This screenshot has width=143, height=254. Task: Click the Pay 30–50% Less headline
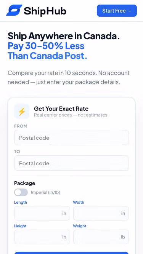click(x=46, y=46)
